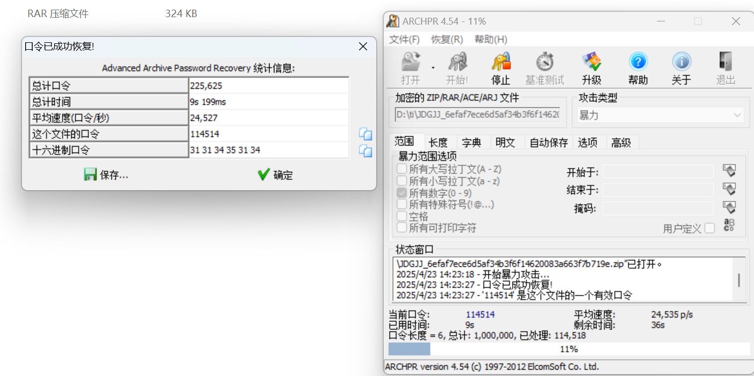Image resolution: width=754 pixels, height=376 pixels.
Task: Click remaining time value 36s
Action: (658, 325)
